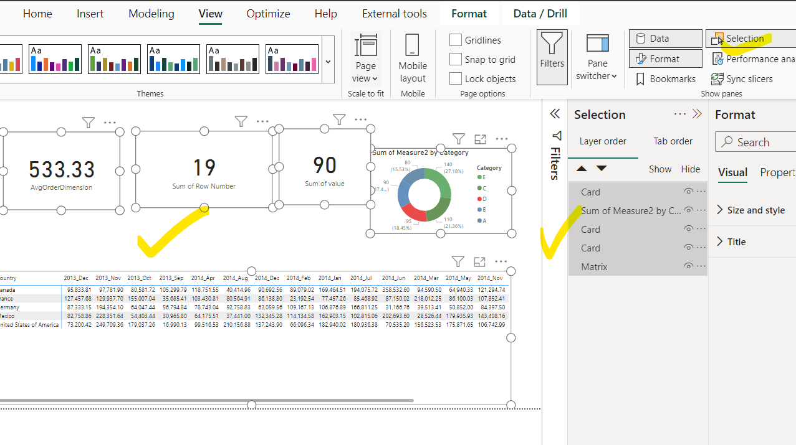The image size is (796, 445).
Task: Switch to the Insert ribbon tab
Action: [90, 13]
